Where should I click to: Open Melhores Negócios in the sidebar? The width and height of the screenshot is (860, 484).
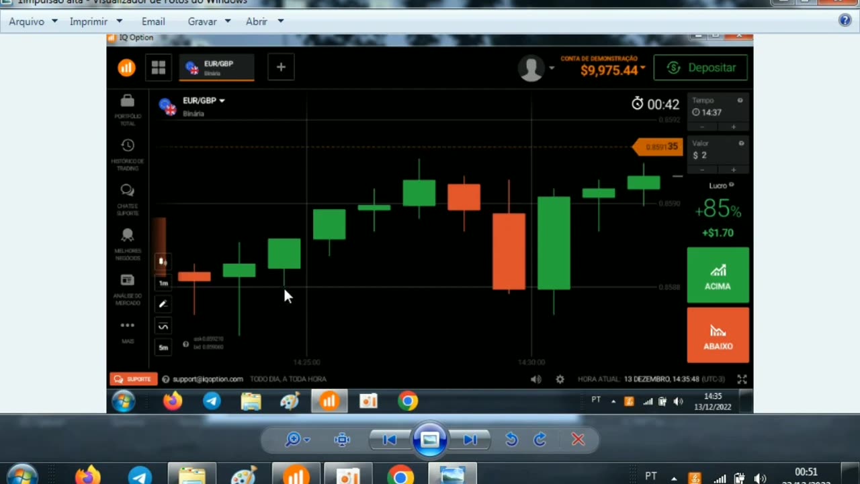128,244
